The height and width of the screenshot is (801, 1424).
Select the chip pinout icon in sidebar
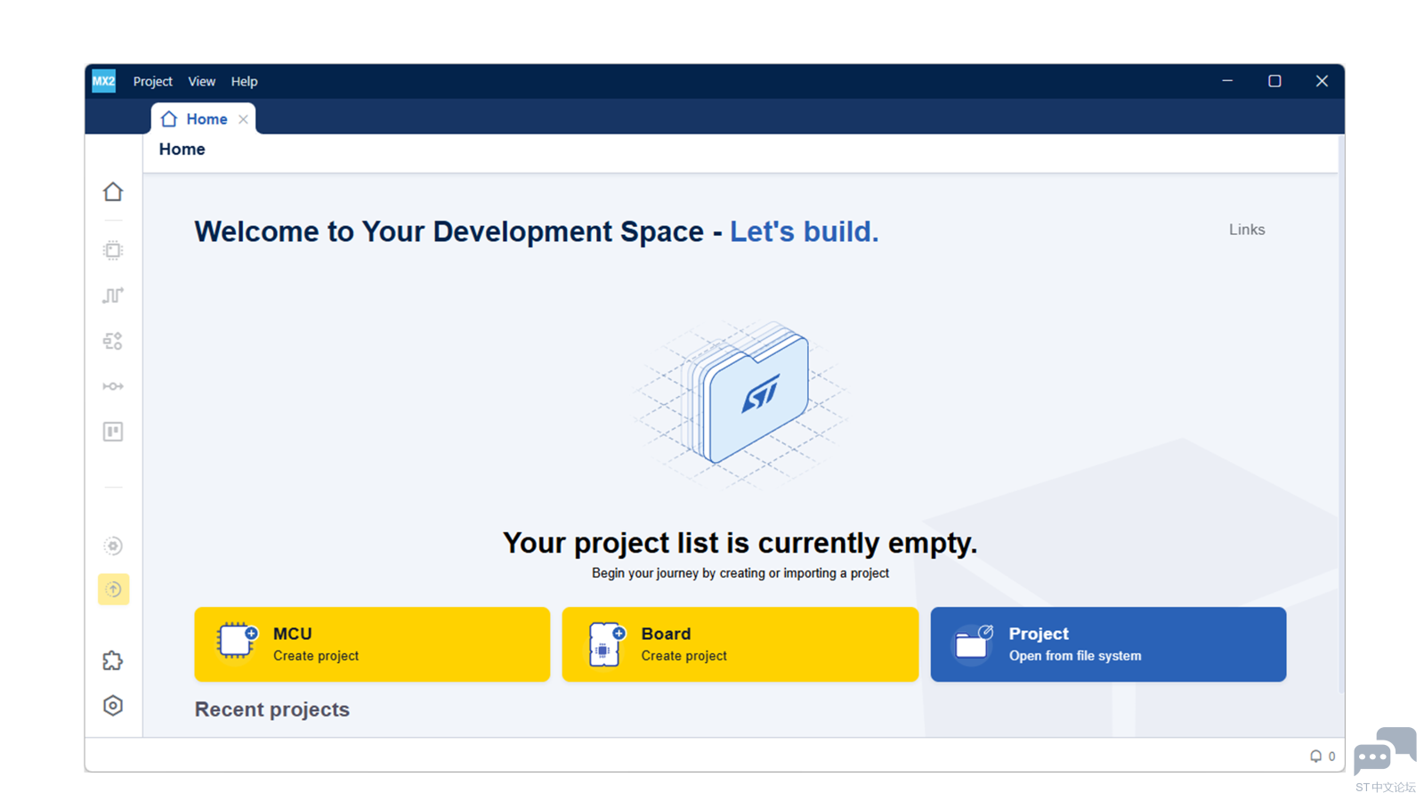(113, 250)
